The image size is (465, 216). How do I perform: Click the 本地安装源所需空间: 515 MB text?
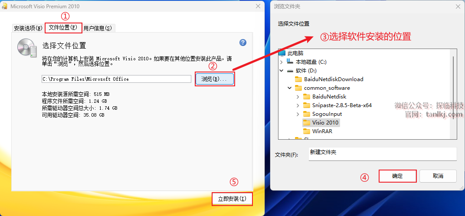click(75, 95)
